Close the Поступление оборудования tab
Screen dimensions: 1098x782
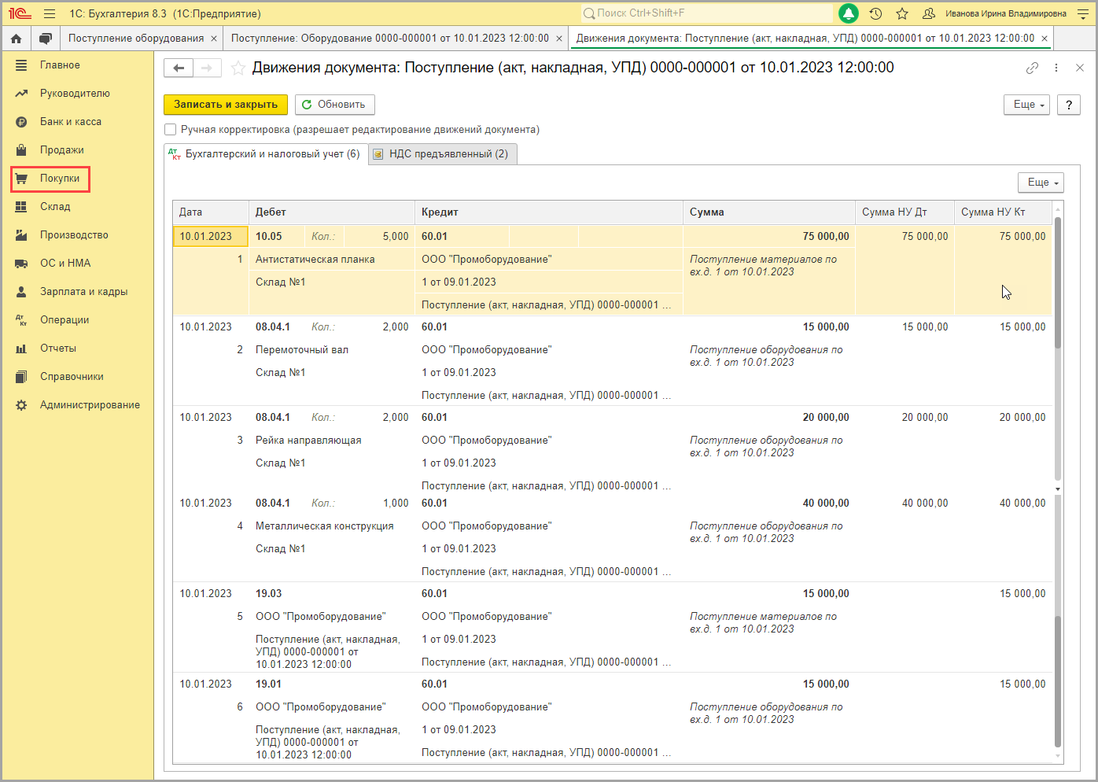(x=214, y=39)
